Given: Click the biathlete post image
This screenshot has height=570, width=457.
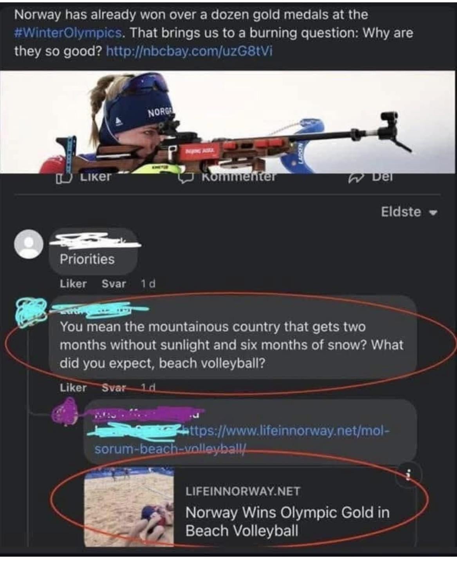Looking at the screenshot, I should coord(228,122).
